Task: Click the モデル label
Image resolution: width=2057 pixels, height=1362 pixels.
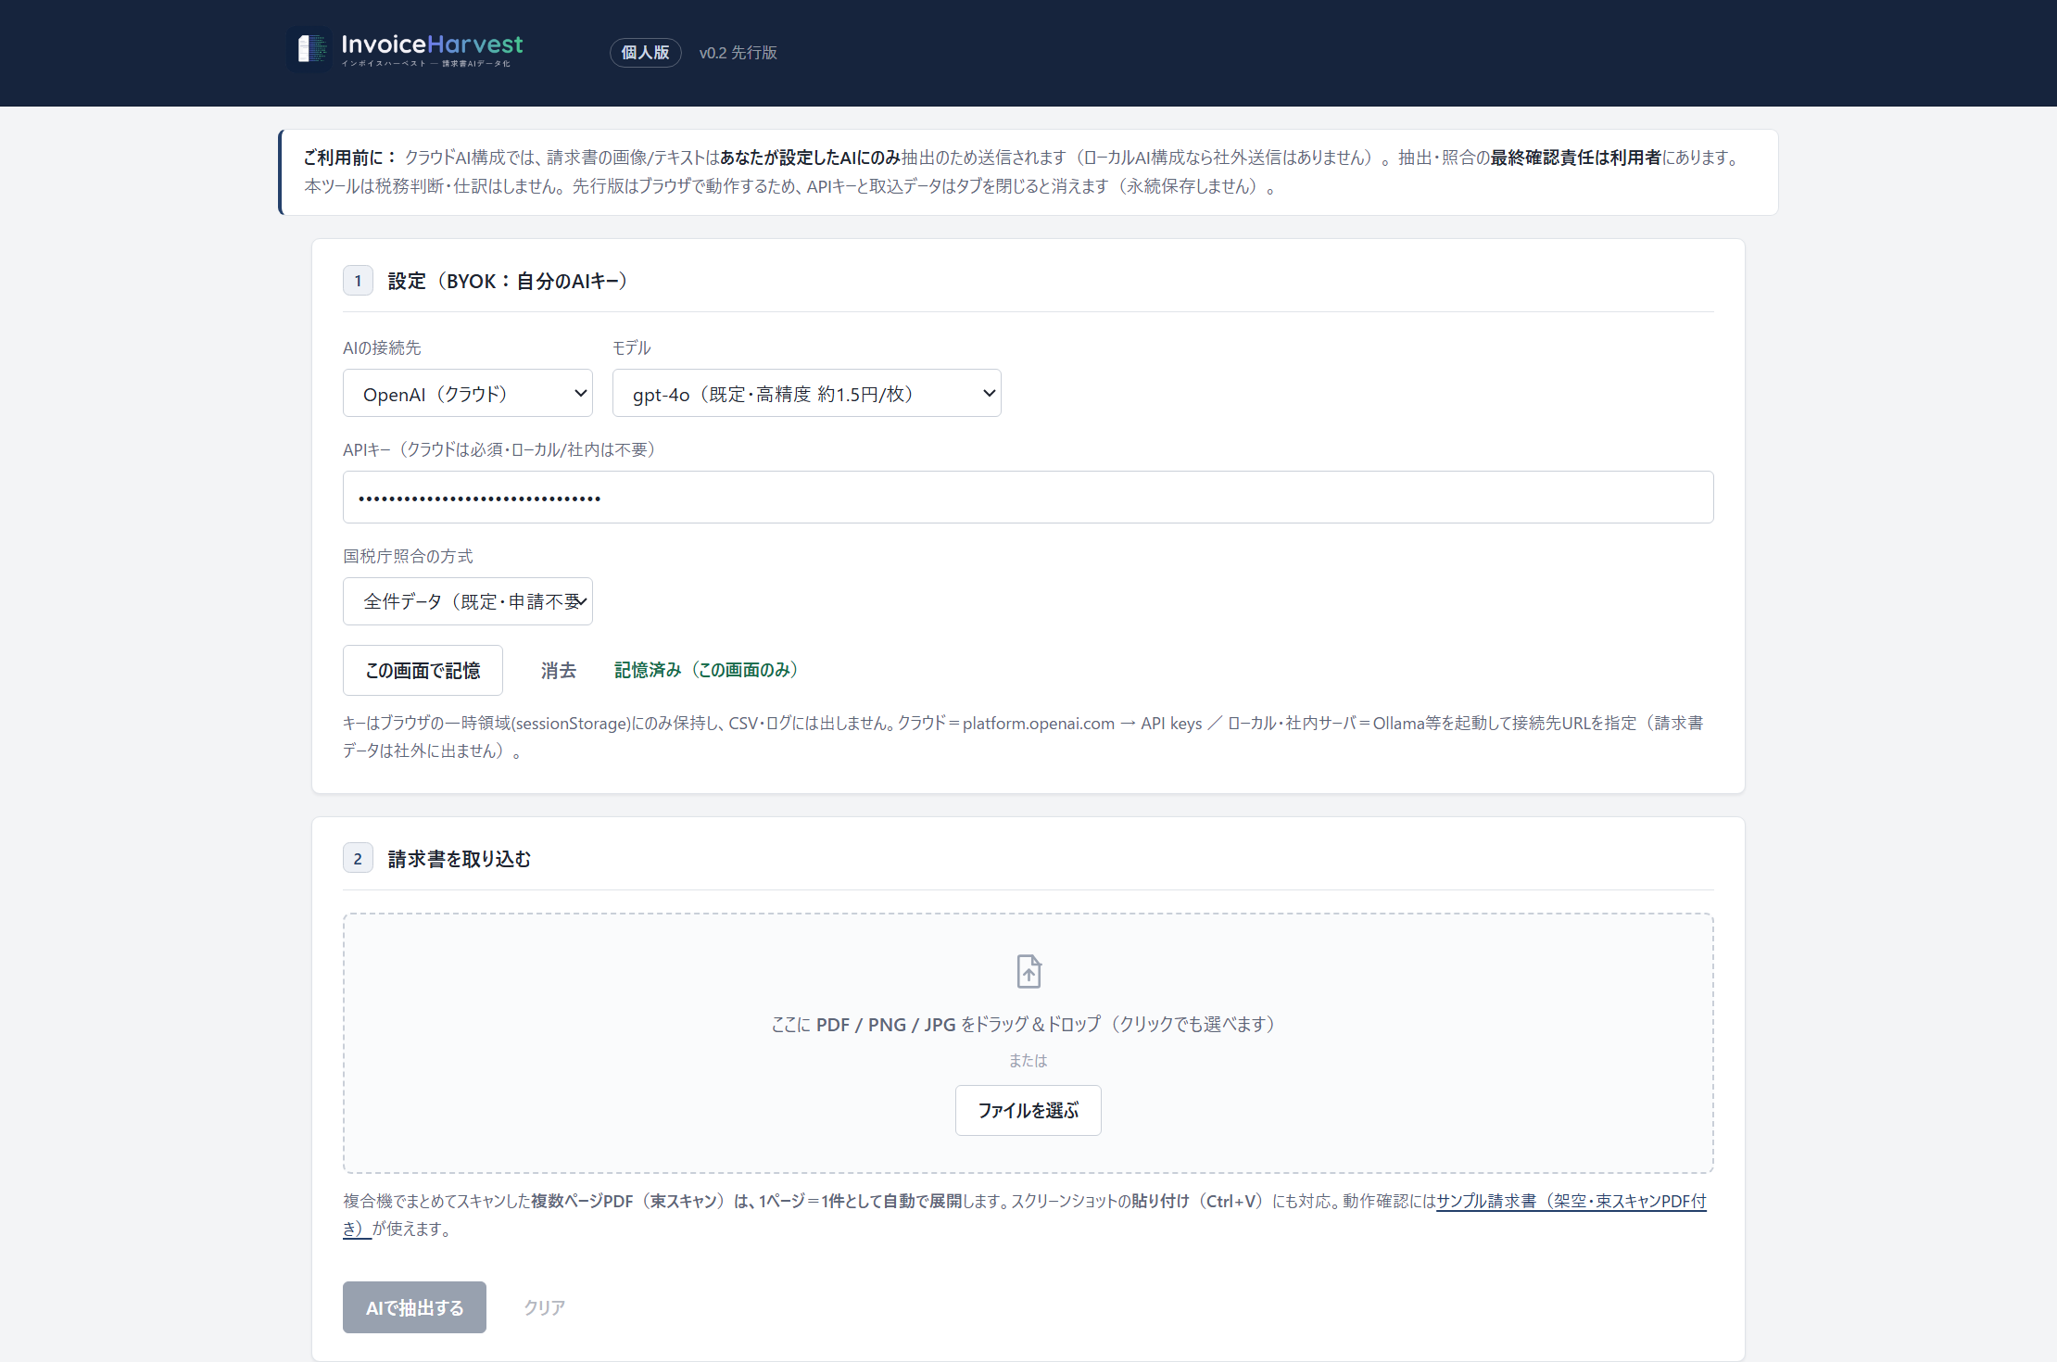Action: point(632,347)
